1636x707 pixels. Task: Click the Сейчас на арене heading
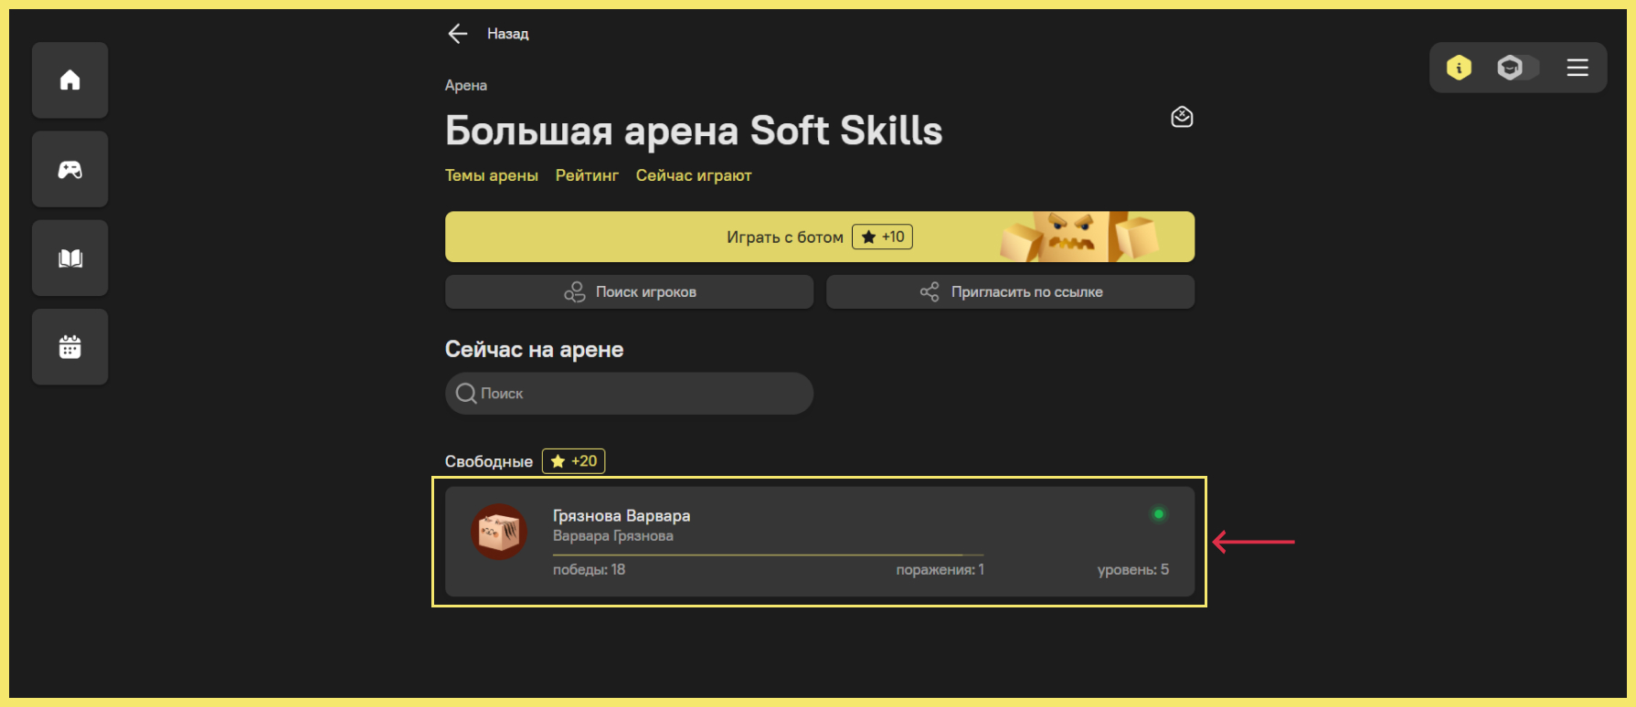pyautogui.click(x=534, y=349)
